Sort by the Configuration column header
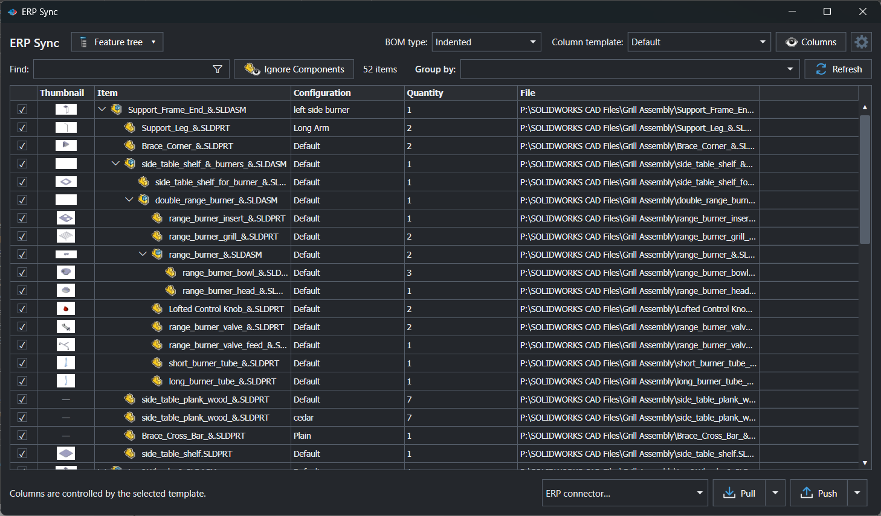The width and height of the screenshot is (881, 516). 347,93
